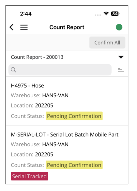Focus the search input field
137x191 pixels.
coord(60,70)
